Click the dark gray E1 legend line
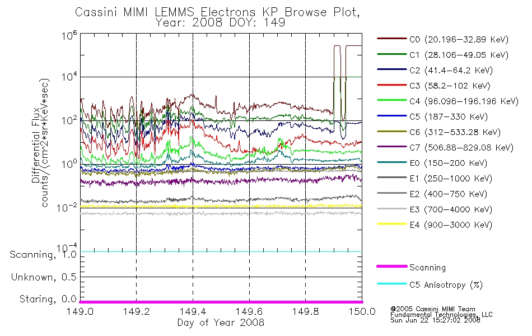Screen dimensions: 532x336 point(392,178)
